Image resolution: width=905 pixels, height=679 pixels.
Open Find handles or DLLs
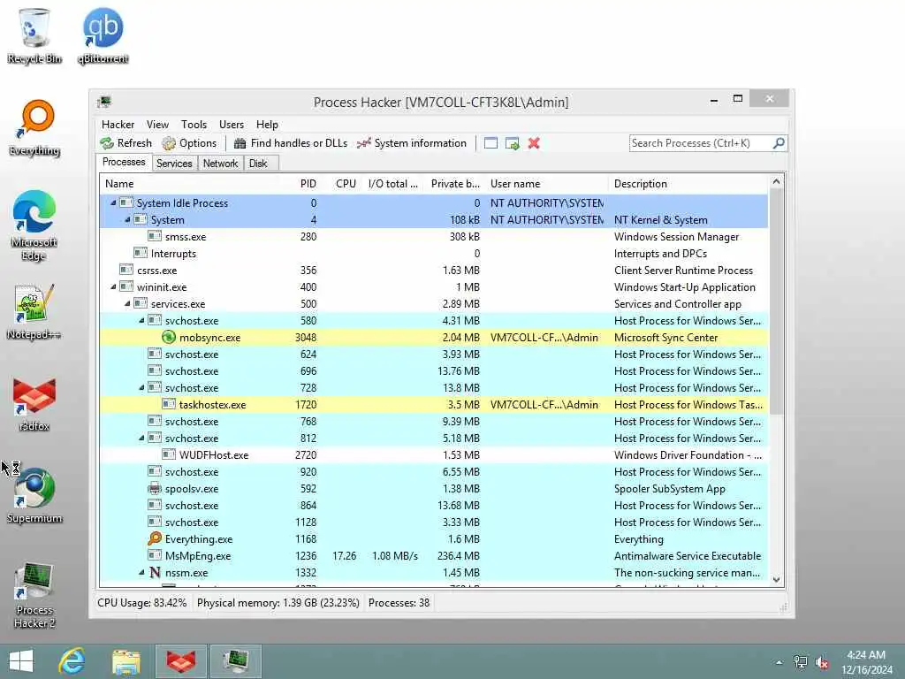290,143
